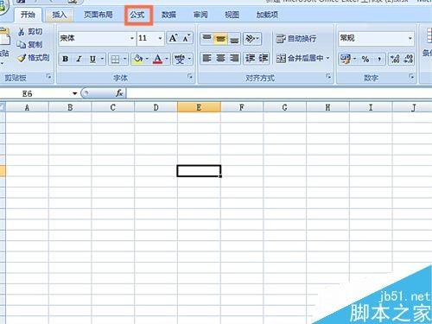Apply red font color A
Image resolution: width=432 pixels, height=324 pixels.
coord(157,59)
